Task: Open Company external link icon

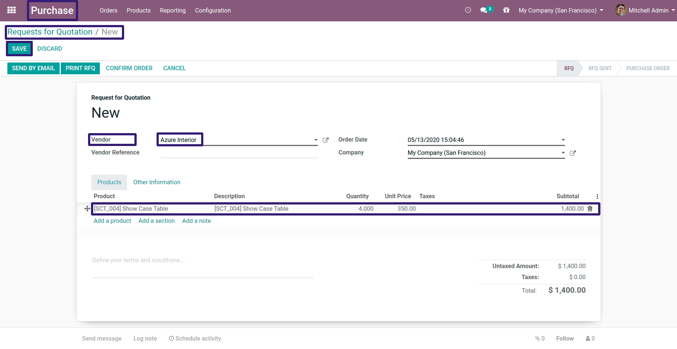Action: (573, 153)
